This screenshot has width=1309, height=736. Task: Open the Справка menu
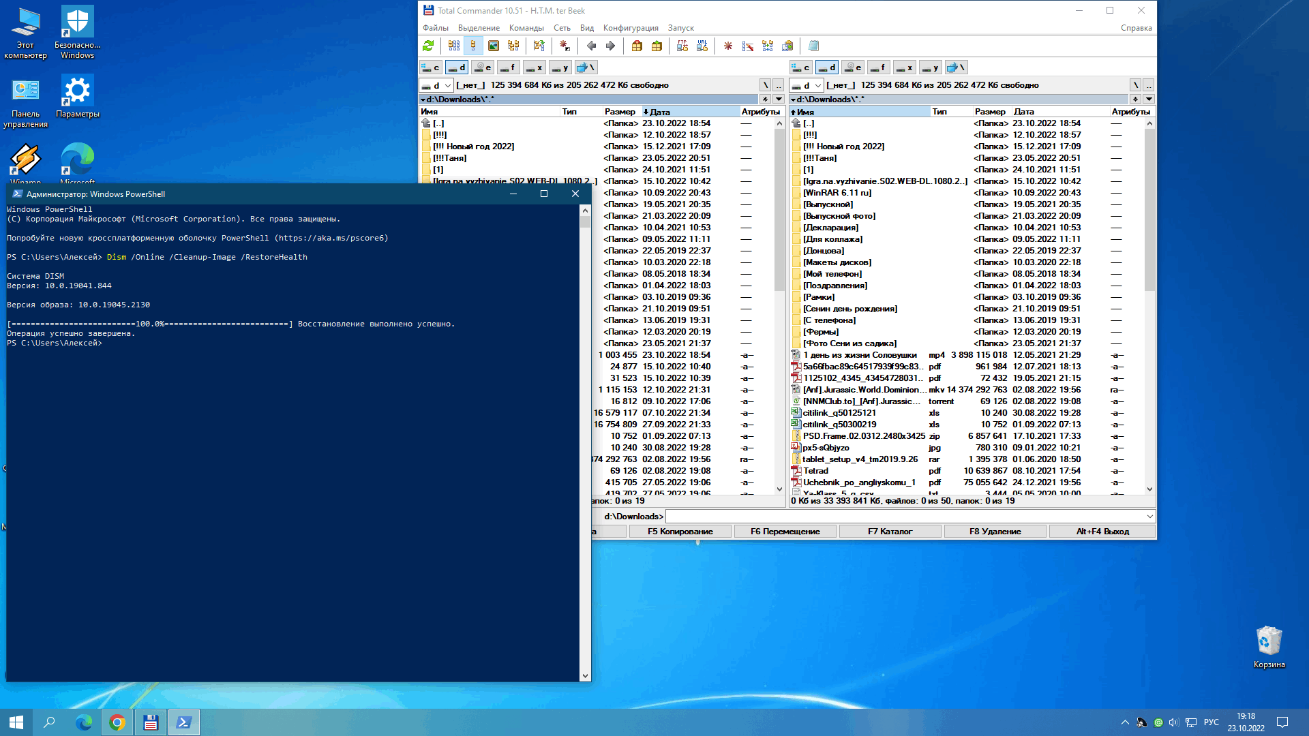tap(1136, 28)
